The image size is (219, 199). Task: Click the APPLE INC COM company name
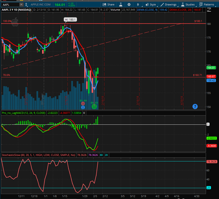pyautogui.click(x=41, y=5)
